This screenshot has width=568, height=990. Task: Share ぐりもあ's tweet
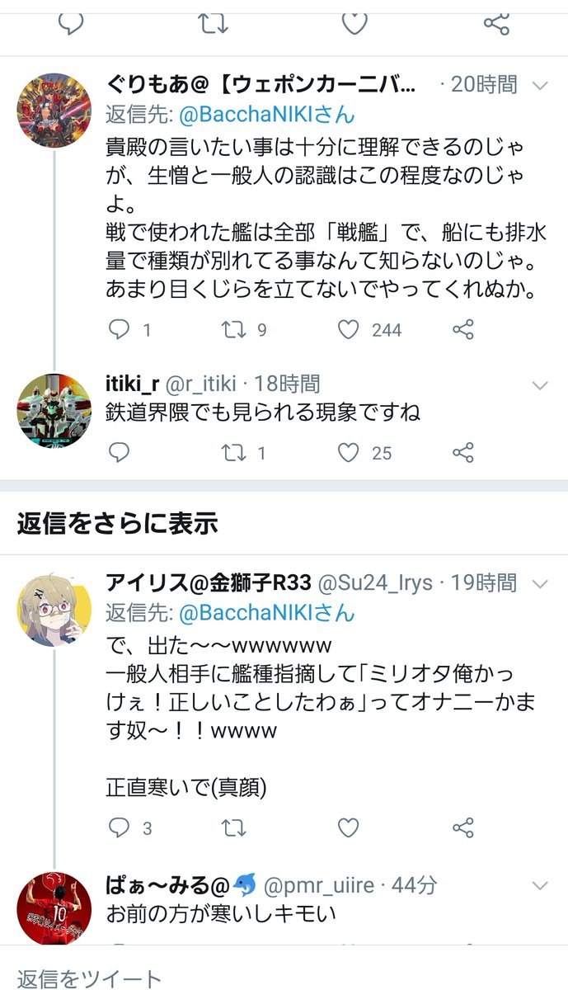pyautogui.click(x=463, y=330)
